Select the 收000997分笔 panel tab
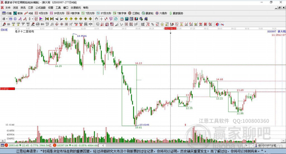Screen dimensions: 286x154 [x=265, y=145]
